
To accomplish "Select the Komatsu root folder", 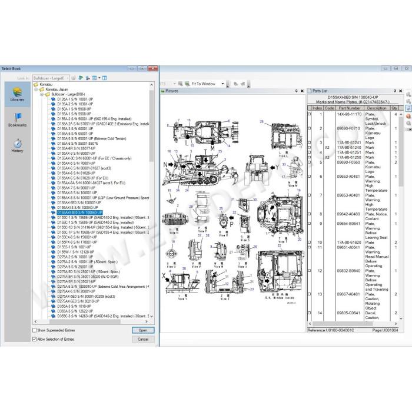I will (46, 84).
